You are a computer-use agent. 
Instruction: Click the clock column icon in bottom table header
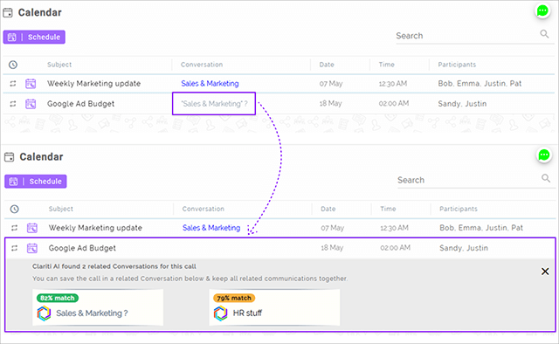click(x=15, y=209)
